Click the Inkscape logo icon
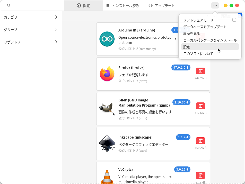This screenshot has height=184, width=245. click(107, 143)
